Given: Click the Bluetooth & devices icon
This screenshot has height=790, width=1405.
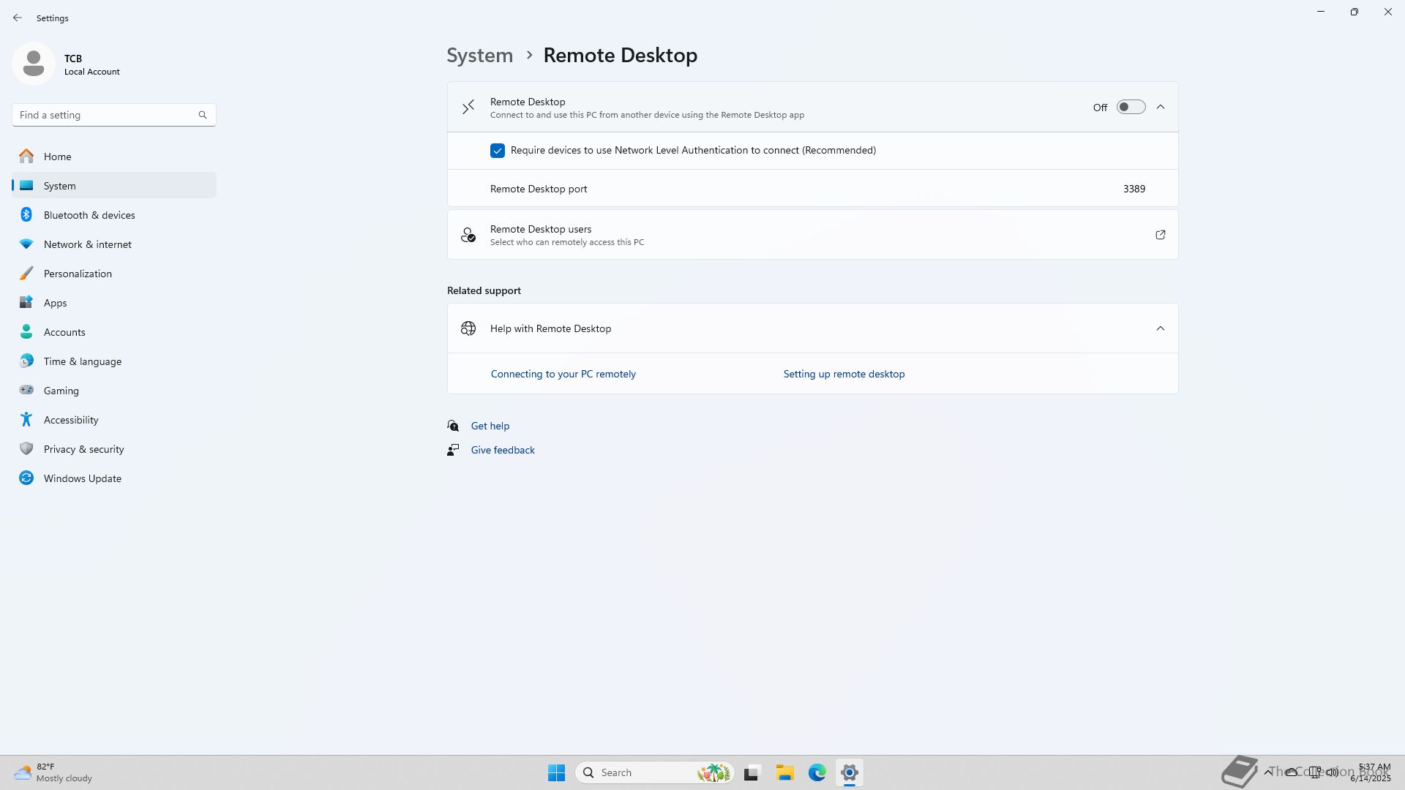Looking at the screenshot, I should [x=26, y=215].
